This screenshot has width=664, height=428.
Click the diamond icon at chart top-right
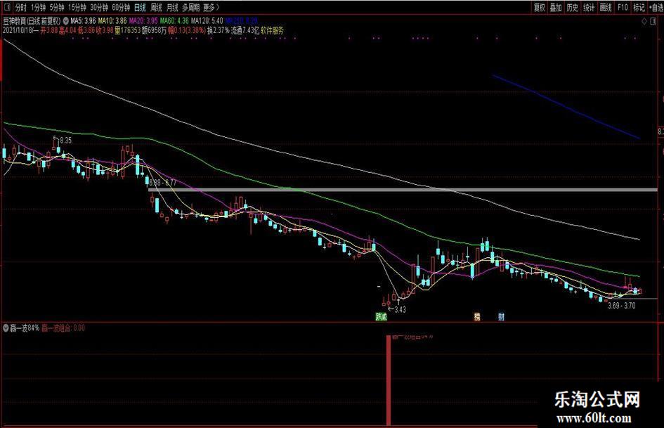point(644,21)
